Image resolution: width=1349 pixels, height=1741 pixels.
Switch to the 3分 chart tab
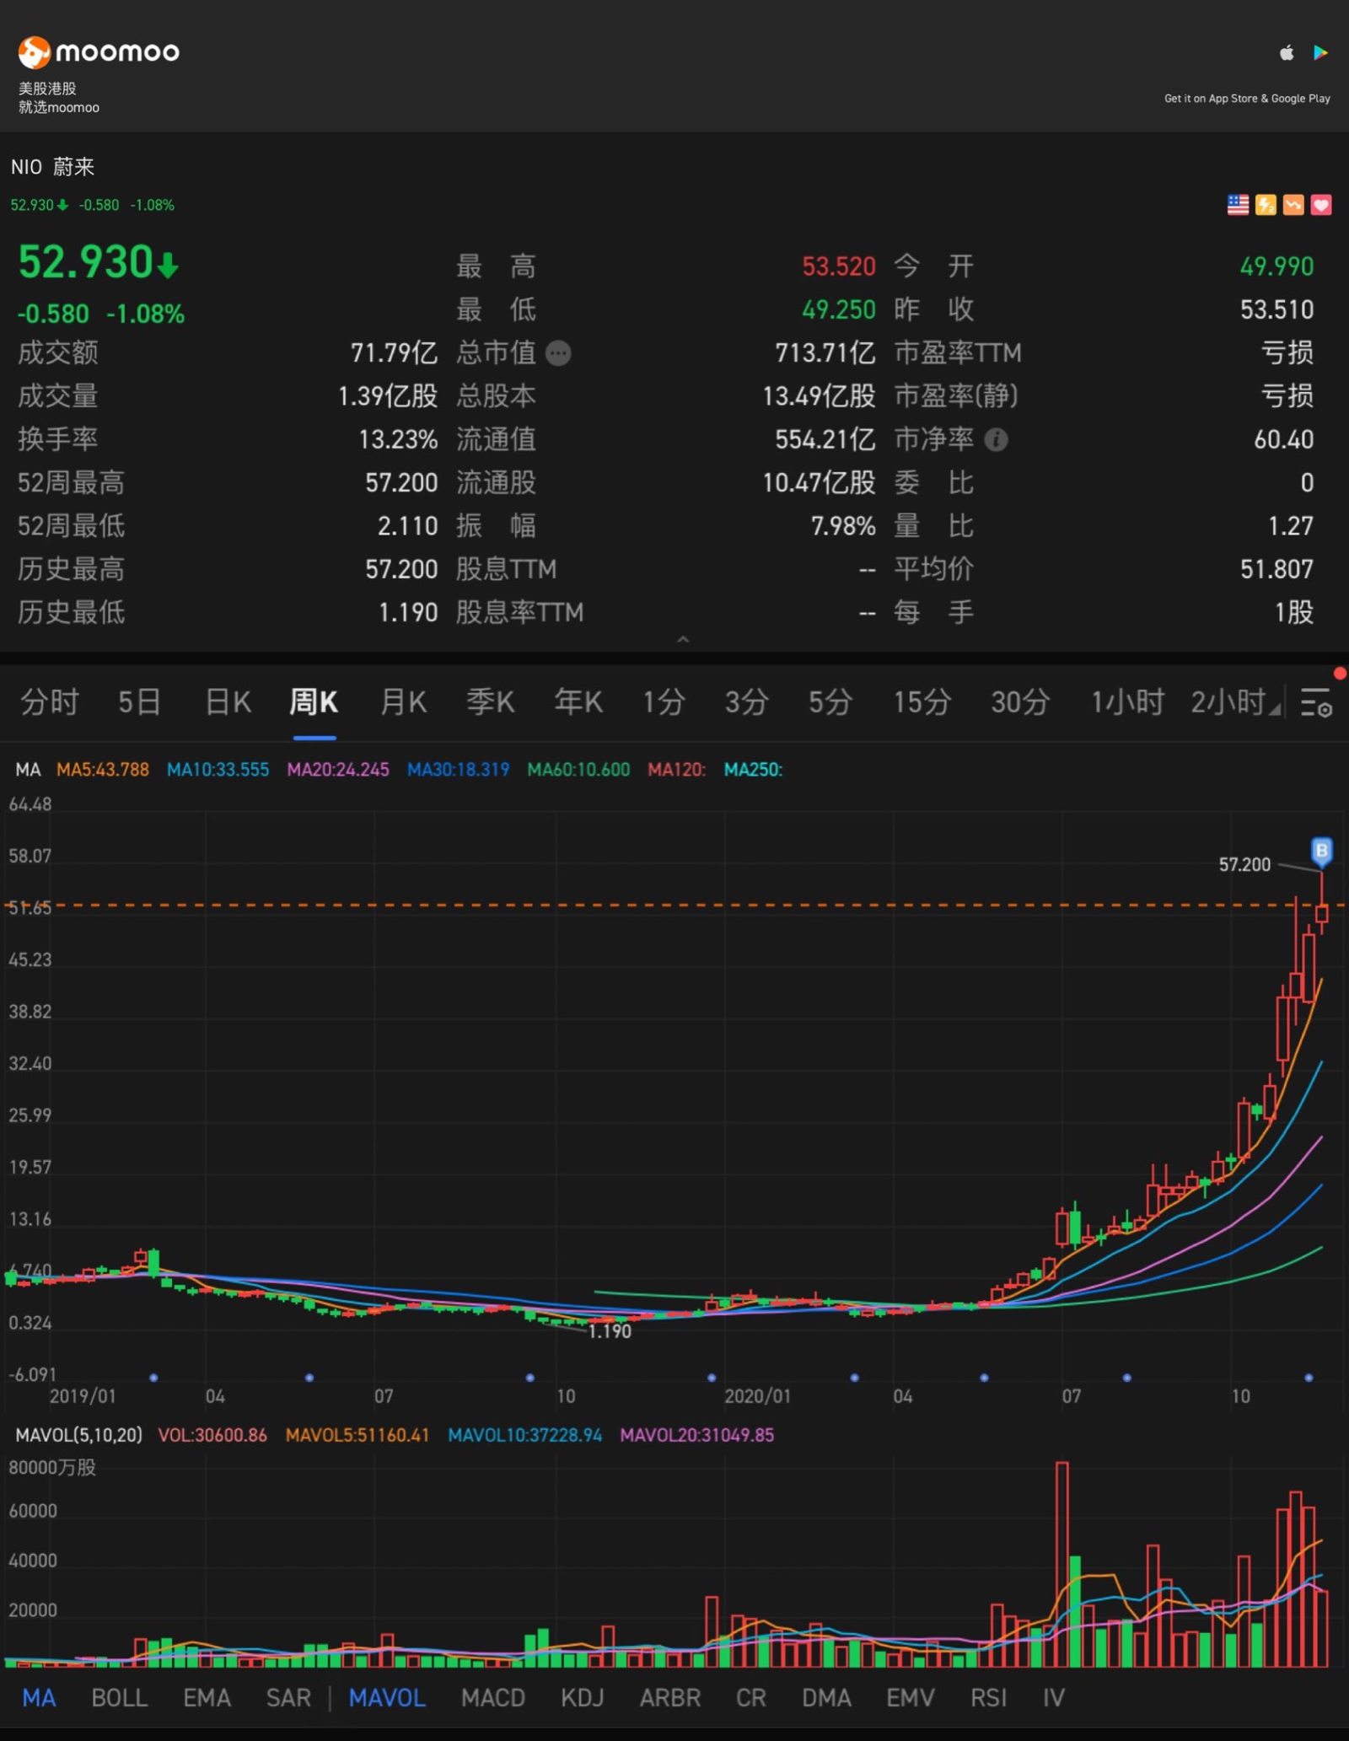(x=747, y=701)
